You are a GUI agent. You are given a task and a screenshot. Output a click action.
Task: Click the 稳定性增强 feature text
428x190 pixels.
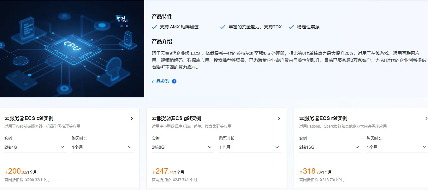[x=308, y=27]
